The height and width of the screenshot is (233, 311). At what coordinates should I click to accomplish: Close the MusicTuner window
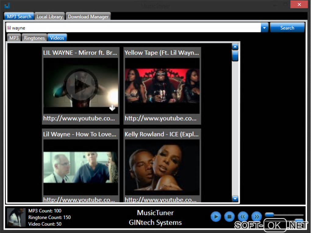(299, 4)
